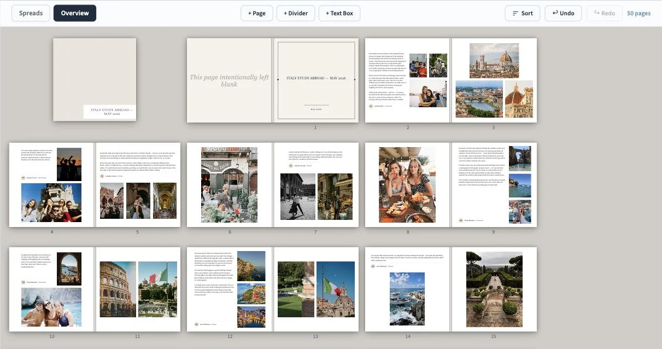This screenshot has height=349, width=662.
Task: Select page 14 boat photo page
Action: (x=407, y=289)
